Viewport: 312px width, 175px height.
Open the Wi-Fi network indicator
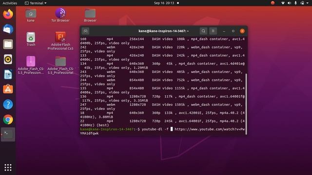(283, 3)
